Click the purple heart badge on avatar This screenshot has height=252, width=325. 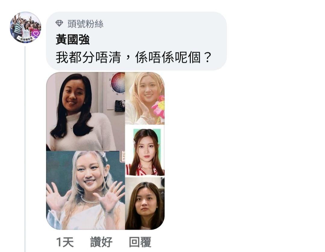36,33
